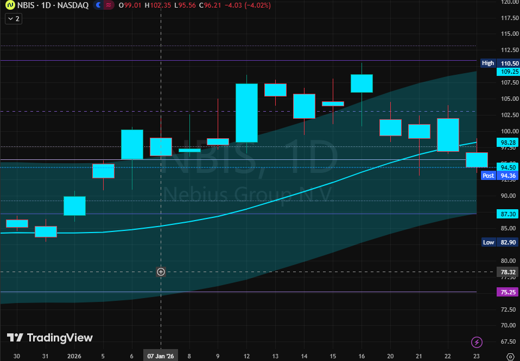Image resolution: width=520 pixels, height=361 pixels.
Task: Click the 67.50 price scale label
Action: 510,341
